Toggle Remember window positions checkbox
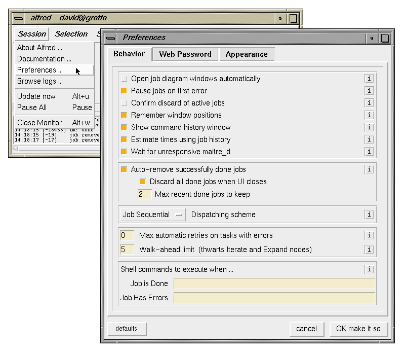This screenshot has height=353, width=405. [124, 115]
